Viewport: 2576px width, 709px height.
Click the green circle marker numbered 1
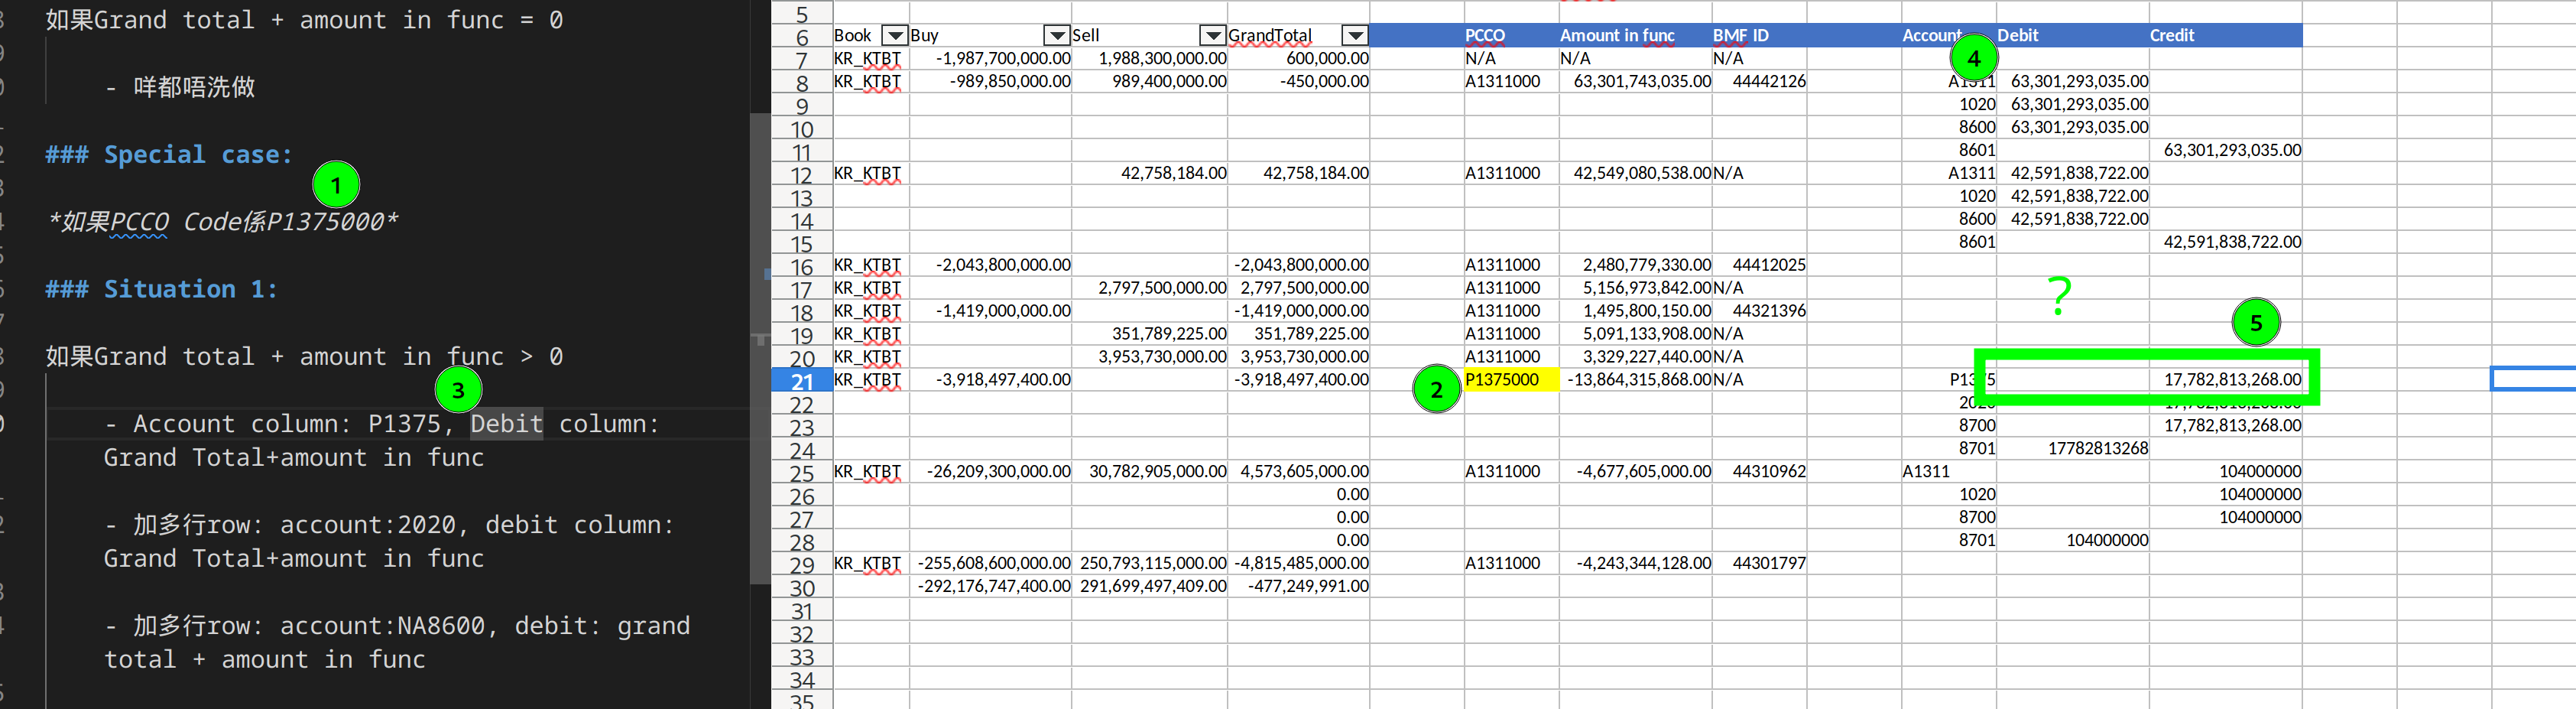click(335, 185)
